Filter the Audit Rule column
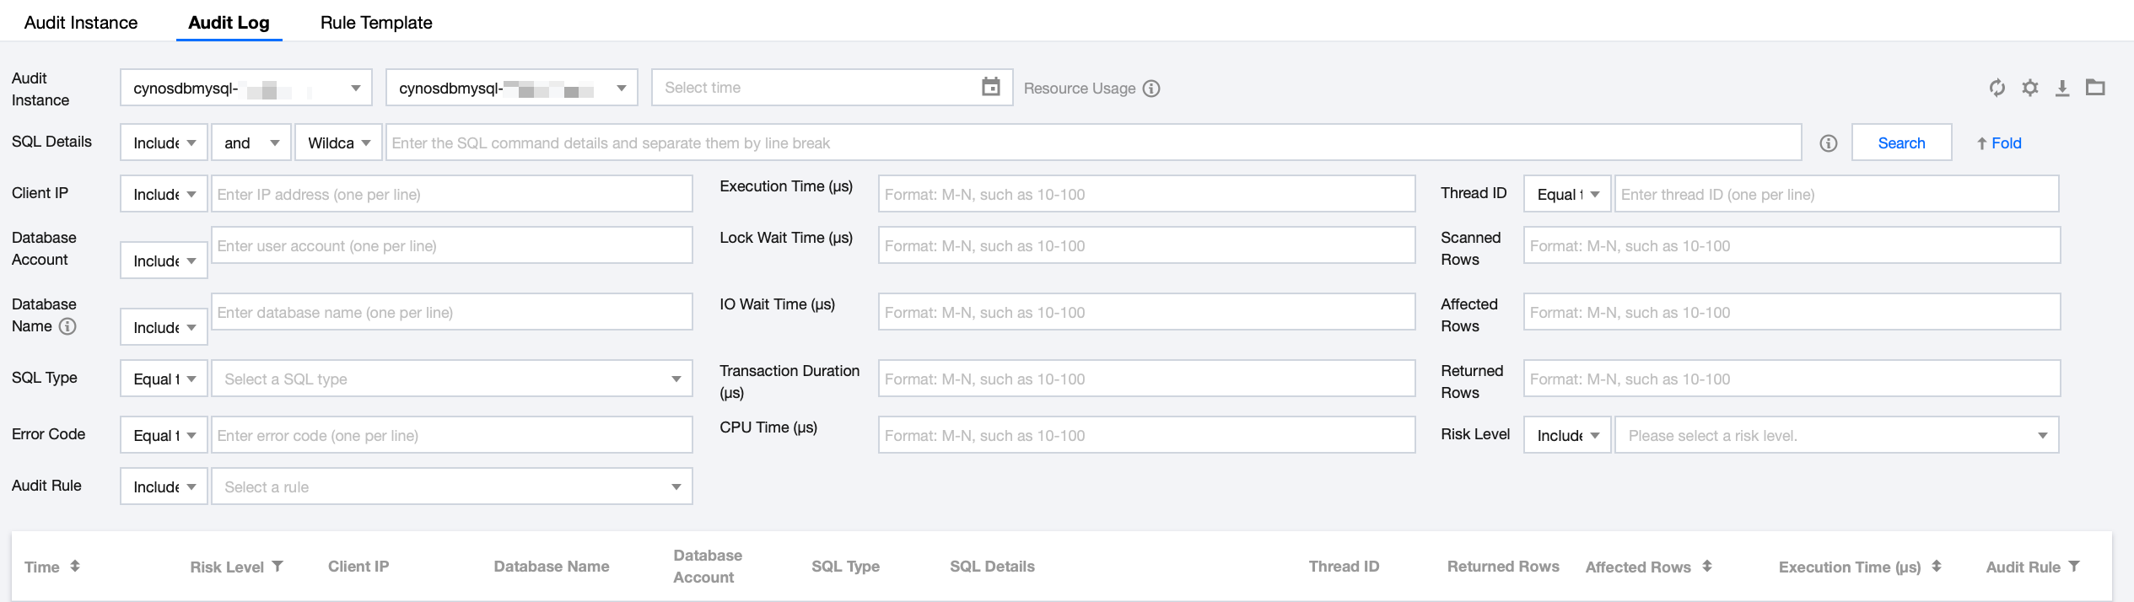Image resolution: width=2134 pixels, height=602 pixels. coord(2074,567)
